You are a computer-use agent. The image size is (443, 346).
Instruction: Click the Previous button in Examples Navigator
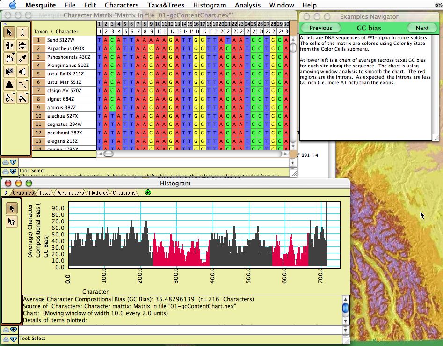(x=320, y=28)
